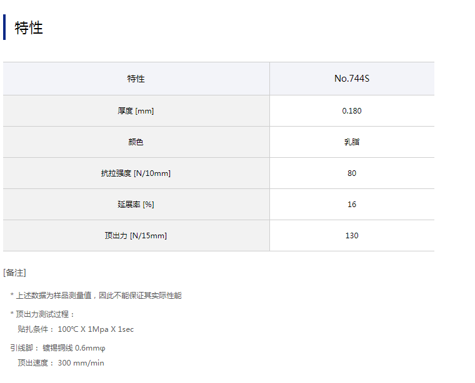Viewport: 475px width, 383px height.
Task: Select the No.744S column header
Action: [x=351, y=79]
